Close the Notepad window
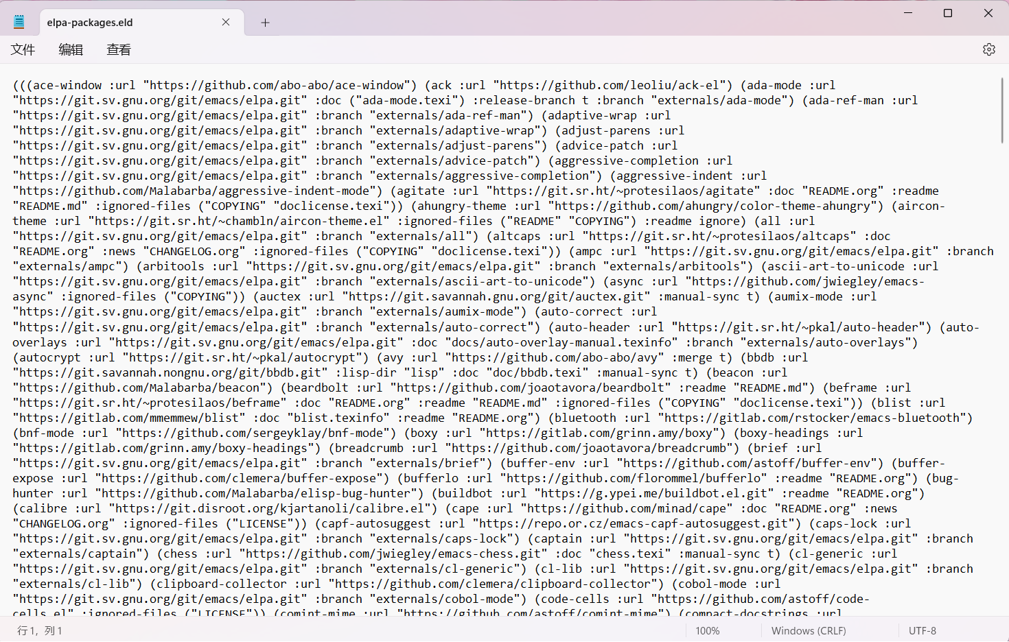The height and width of the screenshot is (642, 1009). click(988, 13)
